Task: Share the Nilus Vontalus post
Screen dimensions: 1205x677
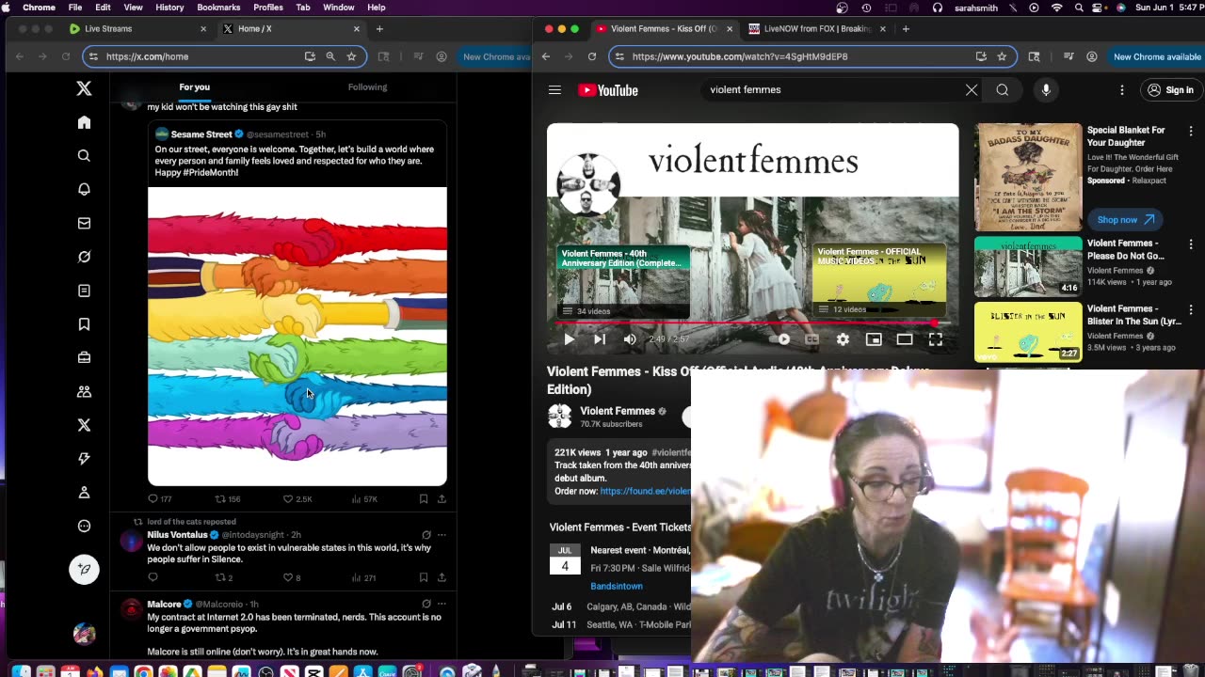Action: coord(442,577)
